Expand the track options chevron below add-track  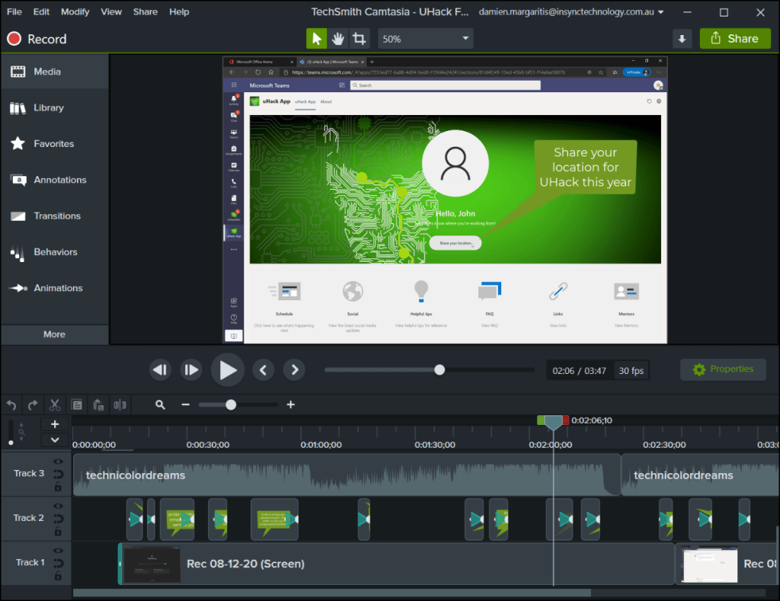(55, 440)
